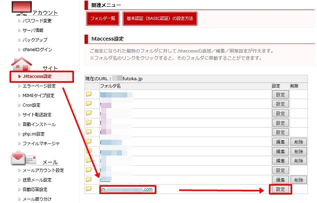Go to Cron設定
317x203 pixels.
tap(31, 105)
